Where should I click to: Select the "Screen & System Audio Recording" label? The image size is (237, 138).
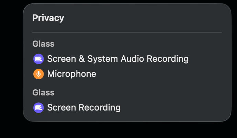[x=118, y=59]
